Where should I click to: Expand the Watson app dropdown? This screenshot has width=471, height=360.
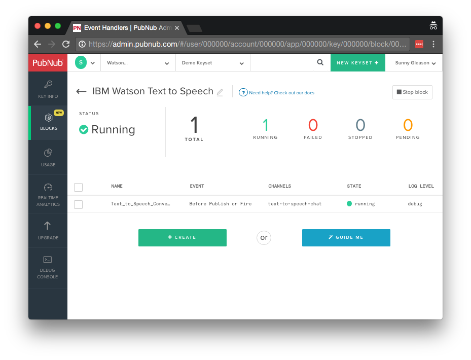click(138, 63)
